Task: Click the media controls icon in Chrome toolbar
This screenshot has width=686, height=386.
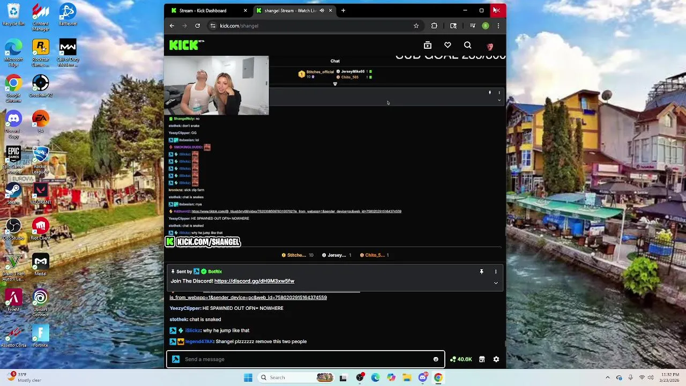Action: [x=473, y=26]
